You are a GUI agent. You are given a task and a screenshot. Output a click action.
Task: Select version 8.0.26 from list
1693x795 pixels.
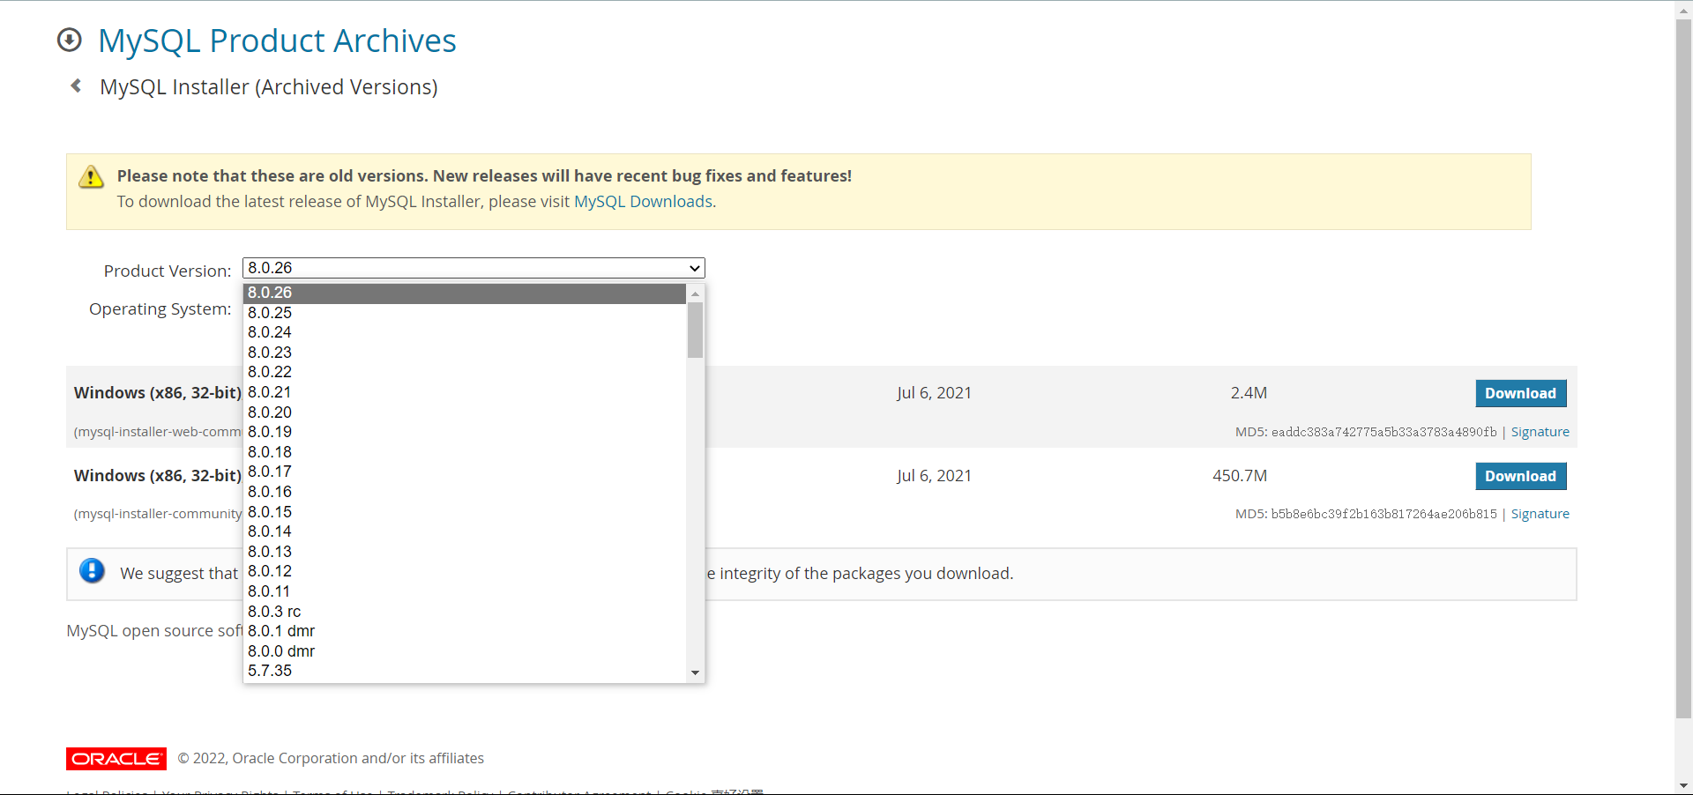465,293
